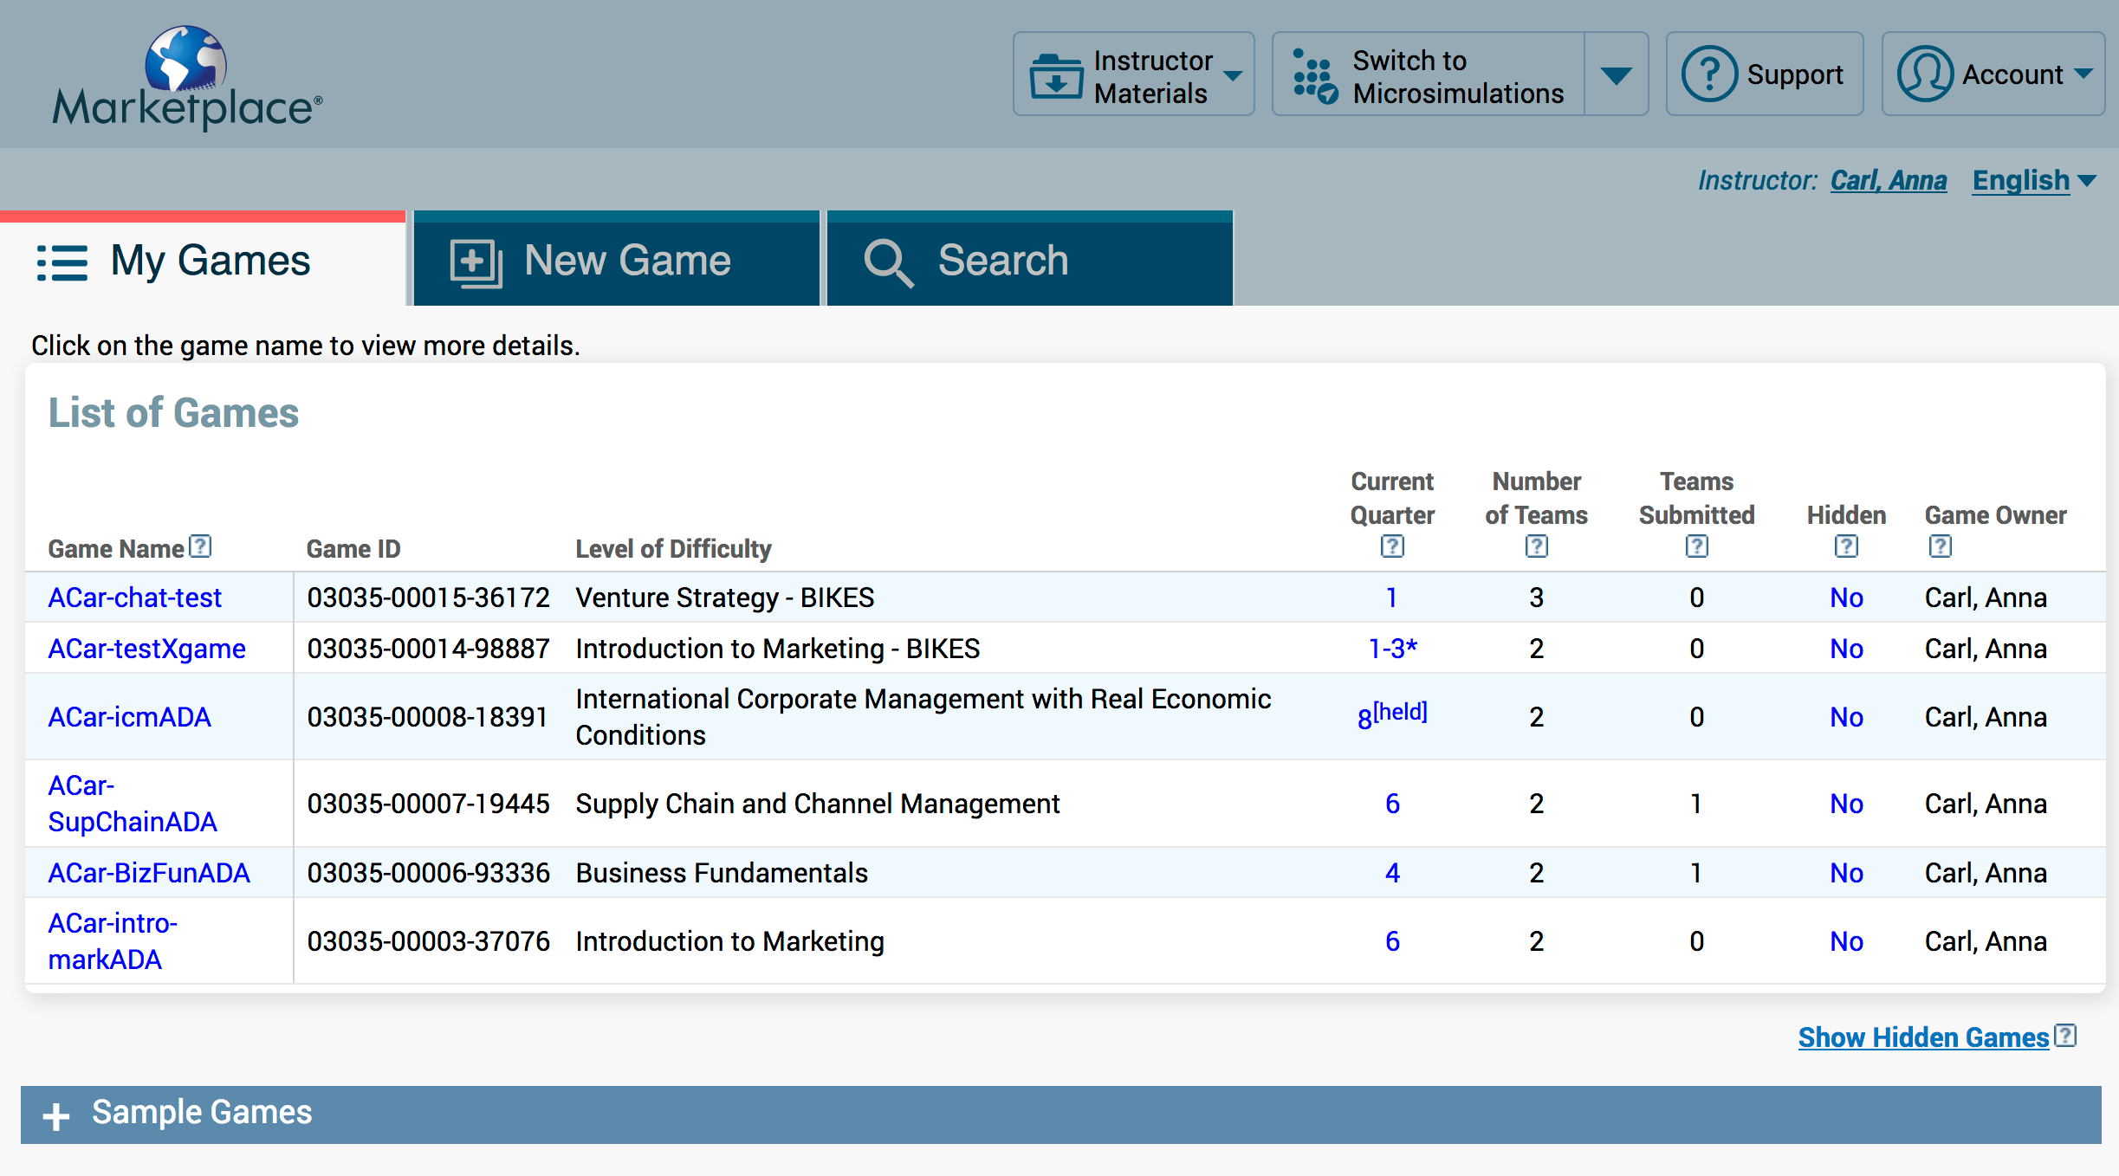The width and height of the screenshot is (2119, 1176).
Task: Click the Hidden column help icon
Action: pyautogui.click(x=1846, y=546)
